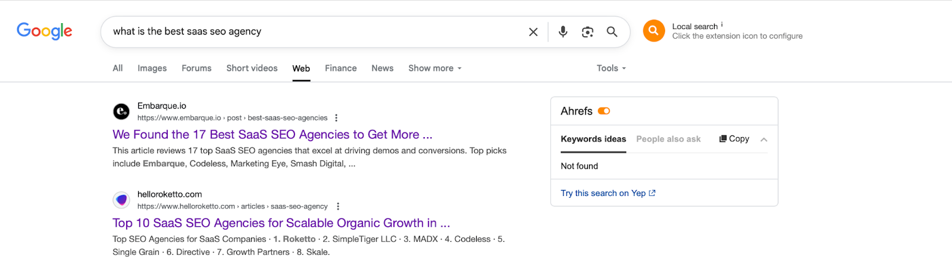
Task: Switch to the All results tab
Action: click(118, 68)
